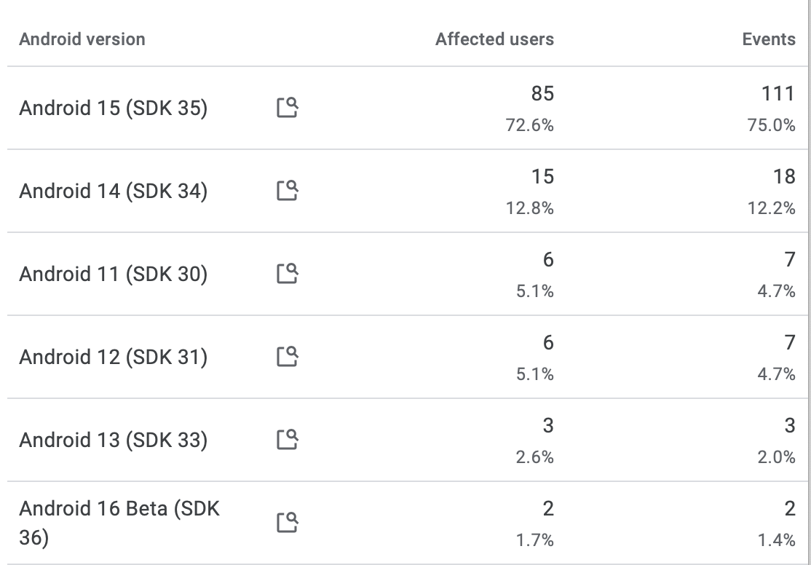Screen dimensions: 811x565
Task: Click the 111 events value
Action: pos(778,94)
